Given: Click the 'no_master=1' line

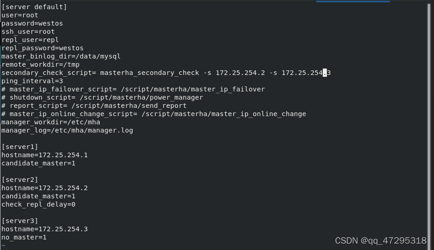Looking at the screenshot, I should click(x=24, y=237).
